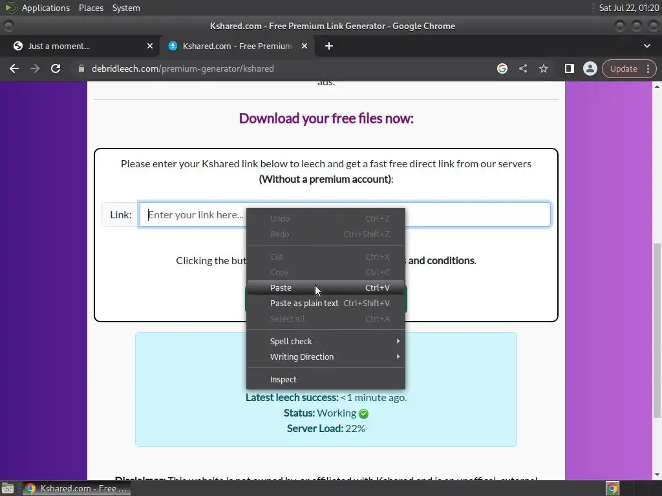Expand the Spell check submenu arrow
This screenshot has width=662, height=496.
(398, 341)
